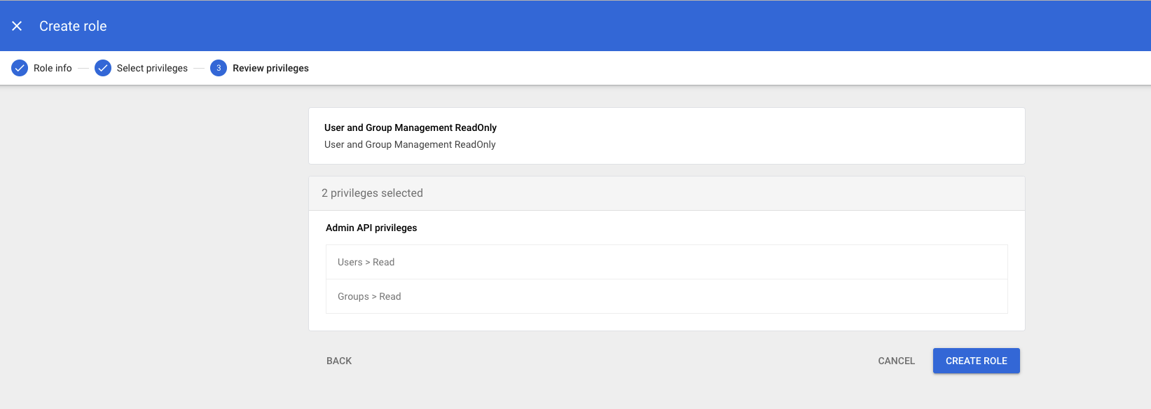Viewport: 1151px width, 409px height.
Task: Select the Review privileges step label
Action: coord(270,68)
